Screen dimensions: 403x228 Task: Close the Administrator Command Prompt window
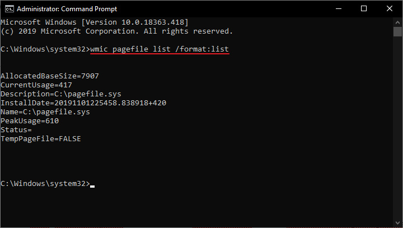(390, 9)
